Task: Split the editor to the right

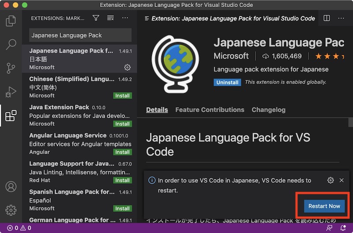Action: (327, 18)
